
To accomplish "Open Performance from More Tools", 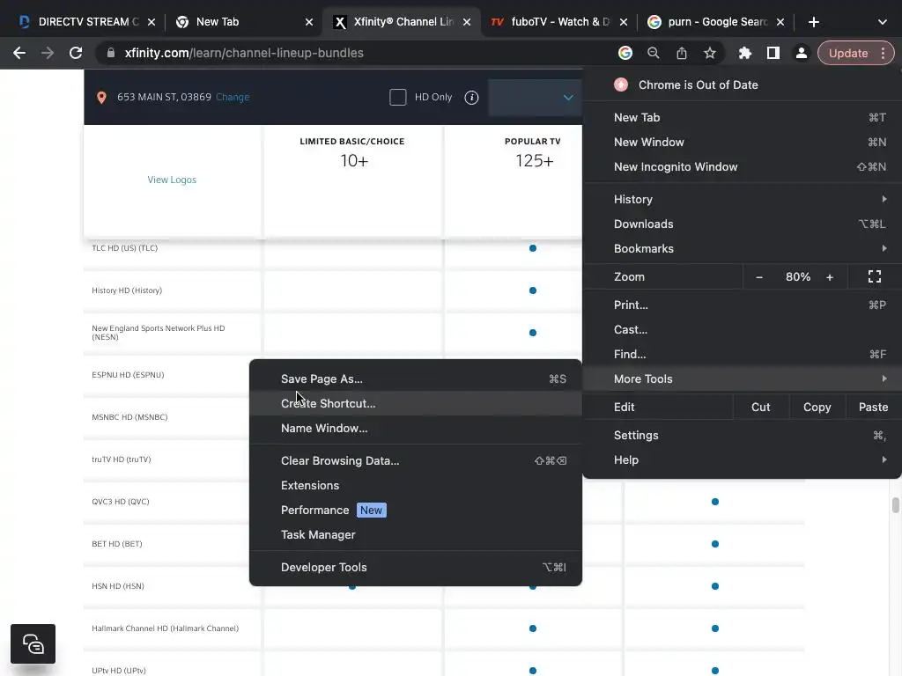I will tap(416, 510).
